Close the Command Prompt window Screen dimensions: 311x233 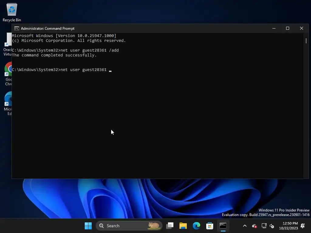302,28
